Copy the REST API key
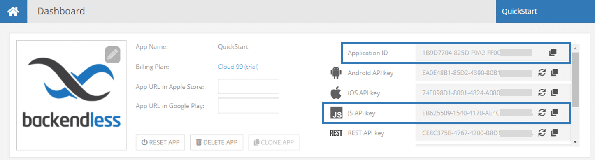This screenshot has width=595, height=160. tap(554, 132)
